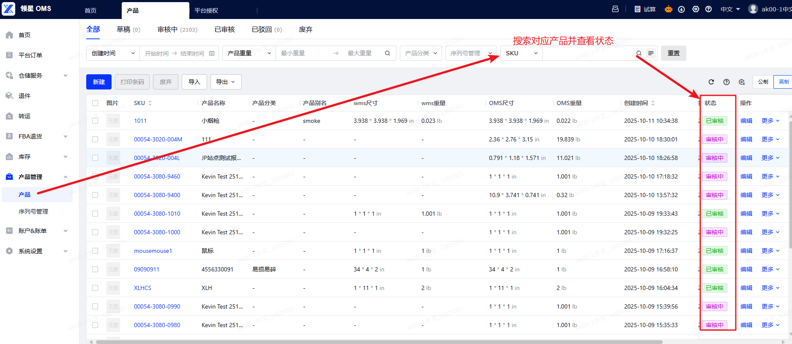Open 更多 menu for SKU 1011

pyautogui.click(x=770, y=121)
